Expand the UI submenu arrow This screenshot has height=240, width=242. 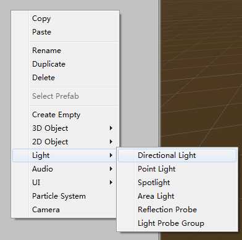(111, 183)
